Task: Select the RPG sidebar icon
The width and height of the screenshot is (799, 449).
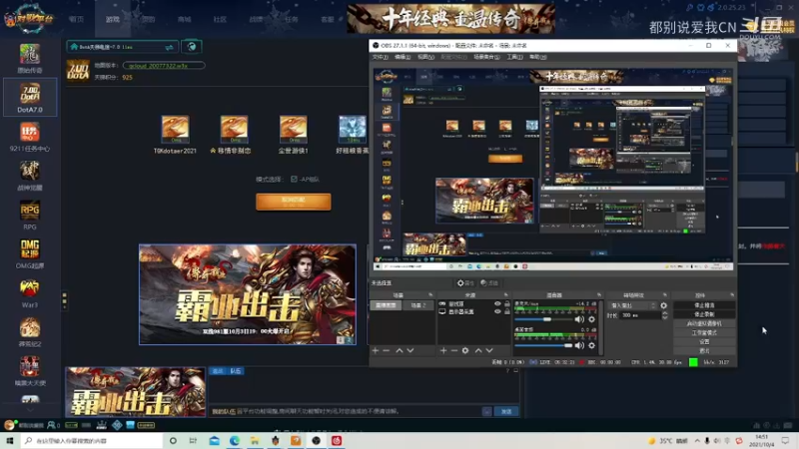Action: click(x=30, y=215)
